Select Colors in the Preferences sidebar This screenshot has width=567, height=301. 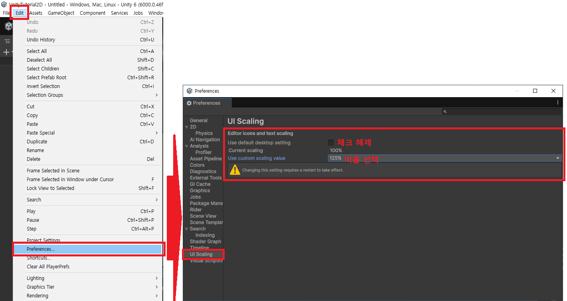(x=197, y=165)
